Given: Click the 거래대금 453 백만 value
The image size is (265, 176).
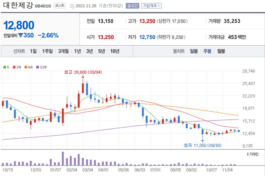Looking at the screenshot, I should (x=237, y=37).
